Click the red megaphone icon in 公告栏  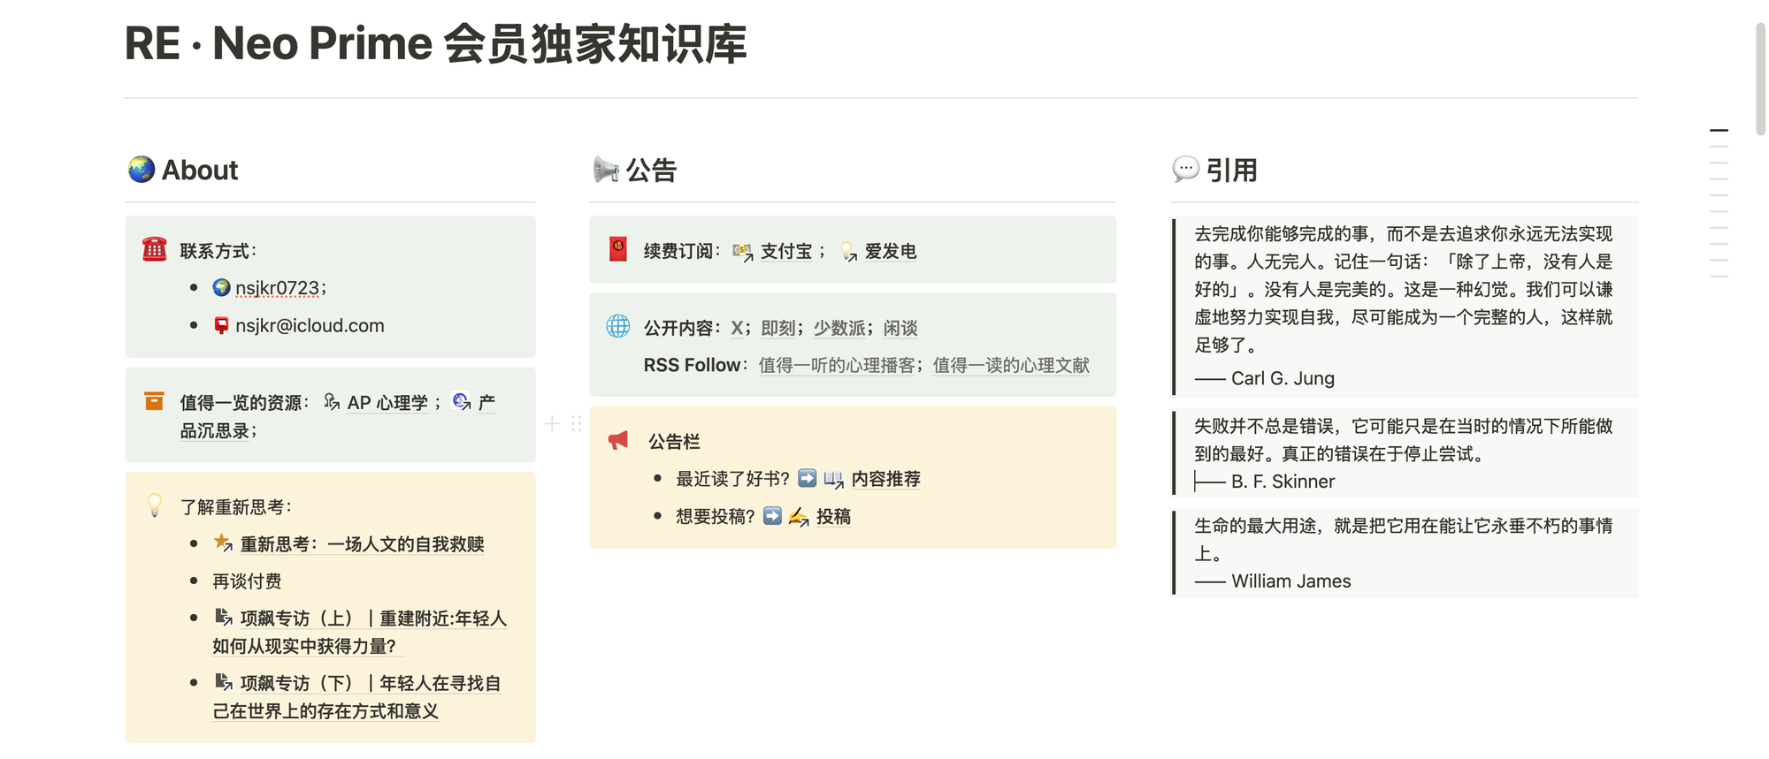(x=618, y=440)
